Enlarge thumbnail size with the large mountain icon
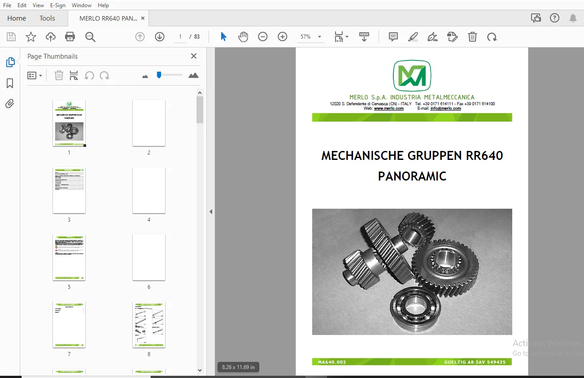The image size is (584, 378). coord(193,75)
